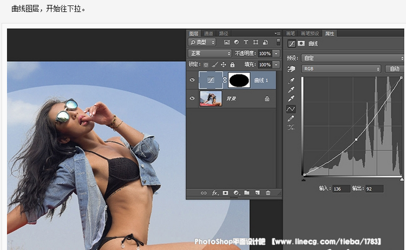Click the fill 100% field

click(265, 65)
